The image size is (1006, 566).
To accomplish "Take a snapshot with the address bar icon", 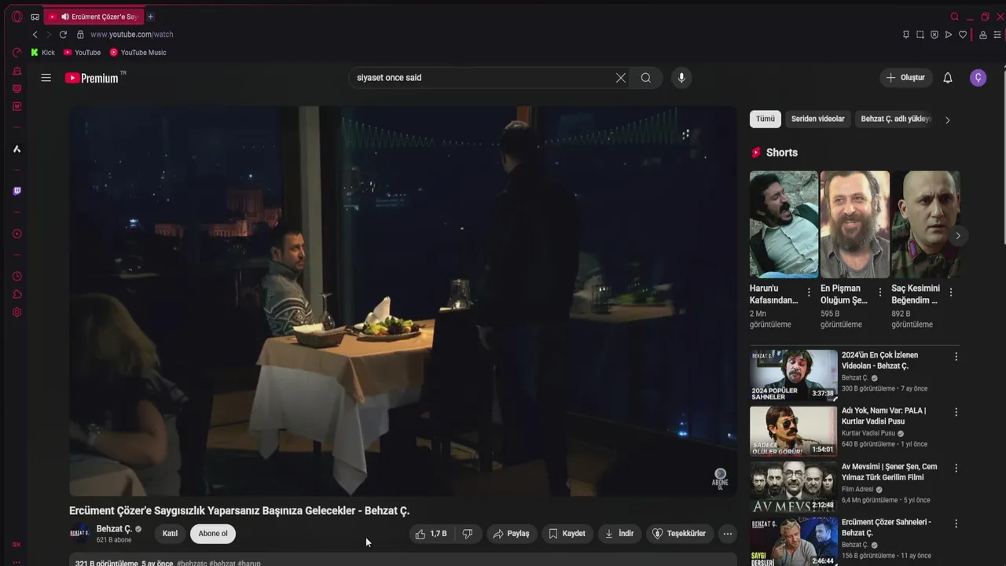I will point(920,35).
